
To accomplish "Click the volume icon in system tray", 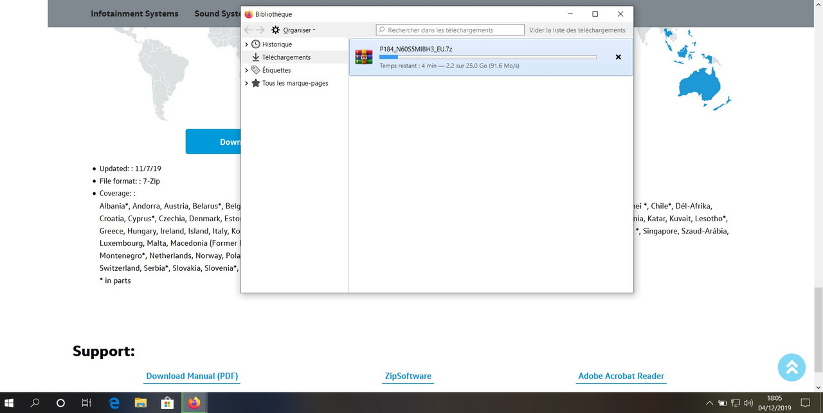I will [x=748, y=403].
